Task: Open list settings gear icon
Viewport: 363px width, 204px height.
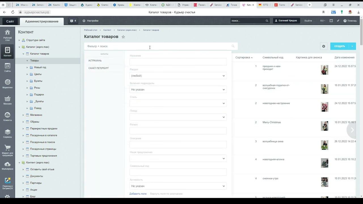Action: pos(324,46)
